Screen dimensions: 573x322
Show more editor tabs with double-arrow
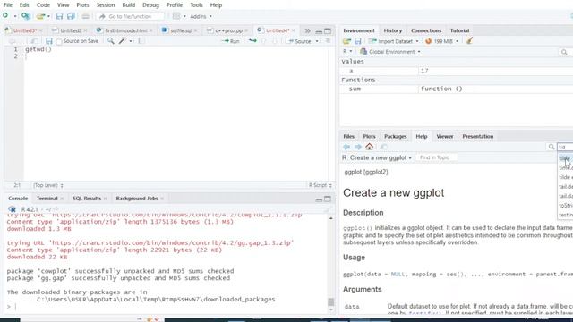[307, 30]
